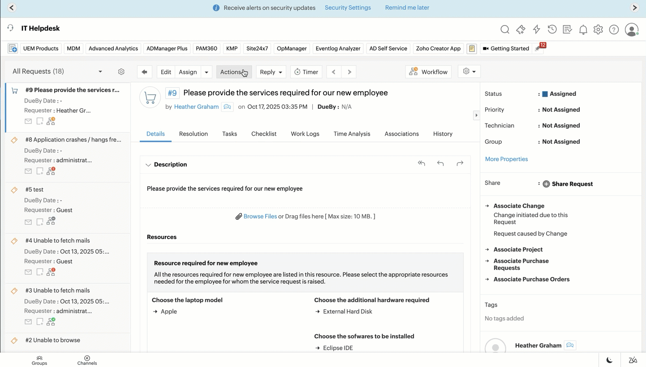This screenshot has width=646, height=367.
Task: Open the Groups item in bottom bar
Action: click(39, 360)
